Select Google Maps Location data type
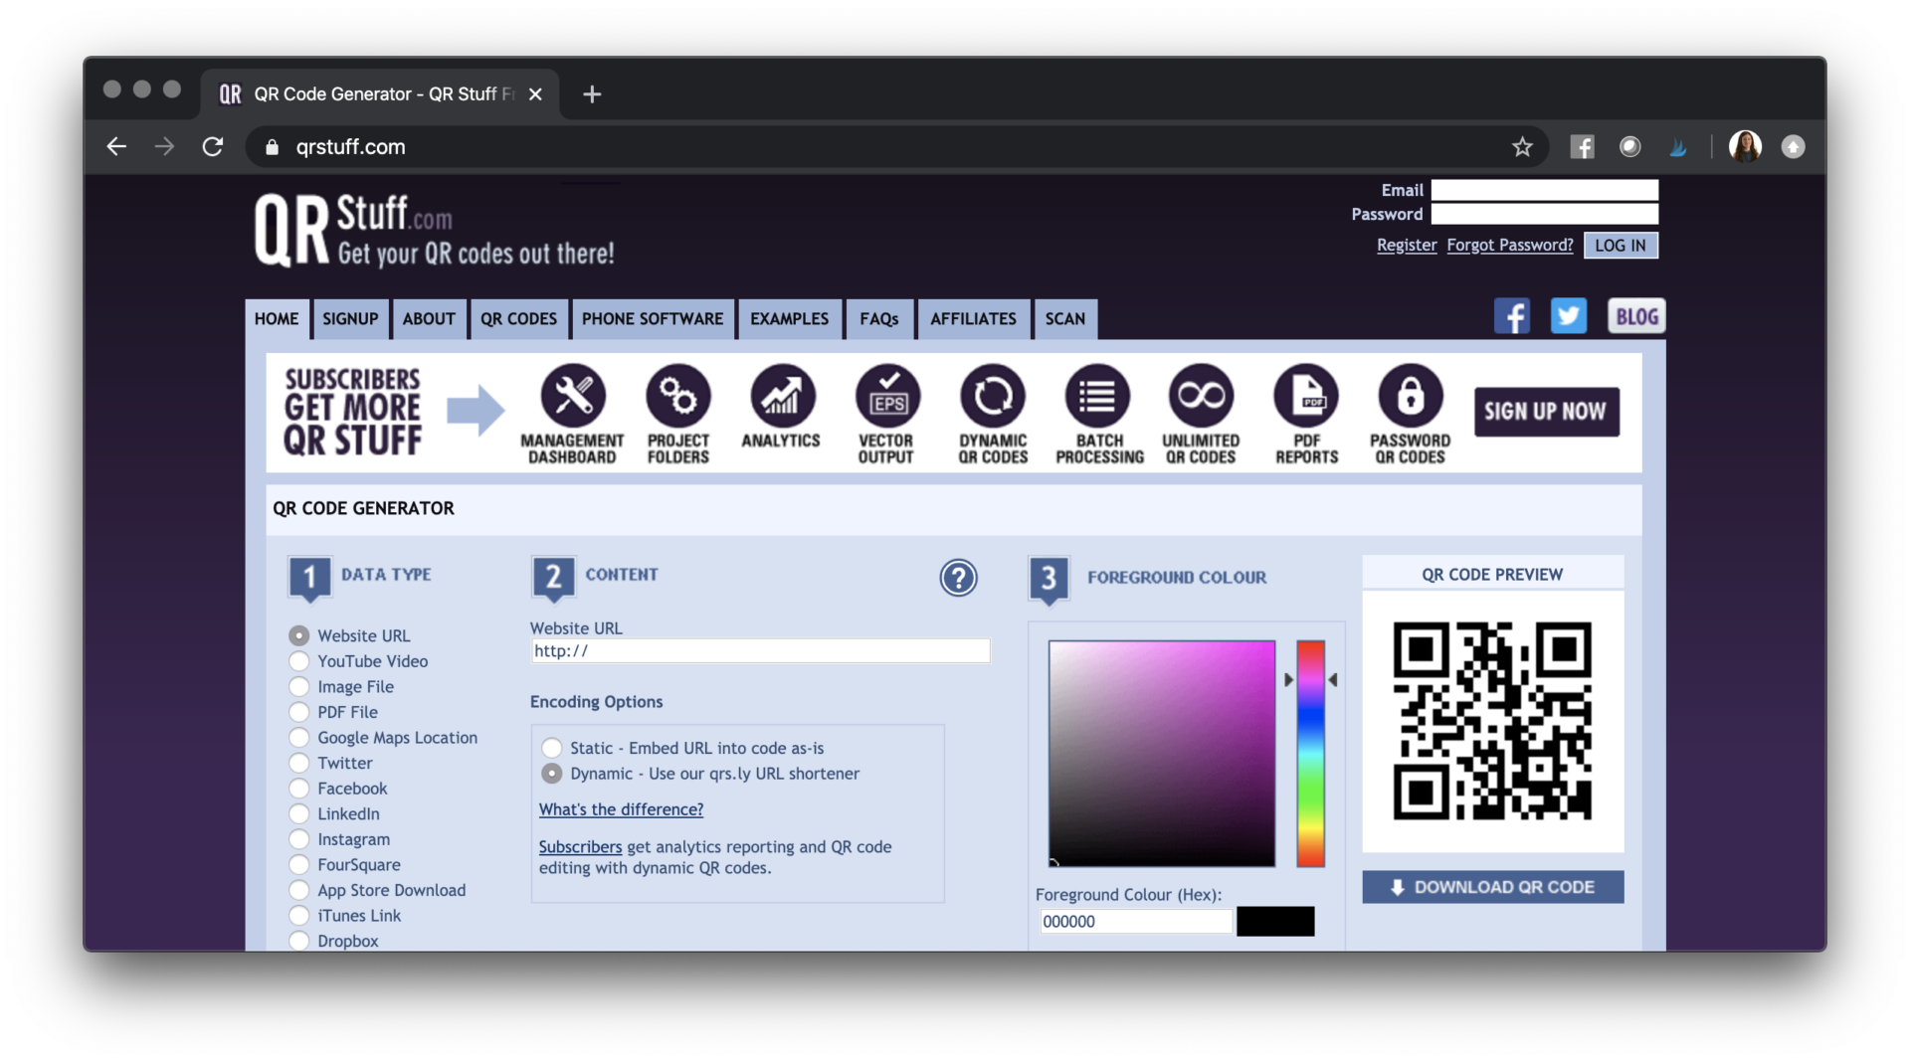1910x1062 pixels. [299, 737]
